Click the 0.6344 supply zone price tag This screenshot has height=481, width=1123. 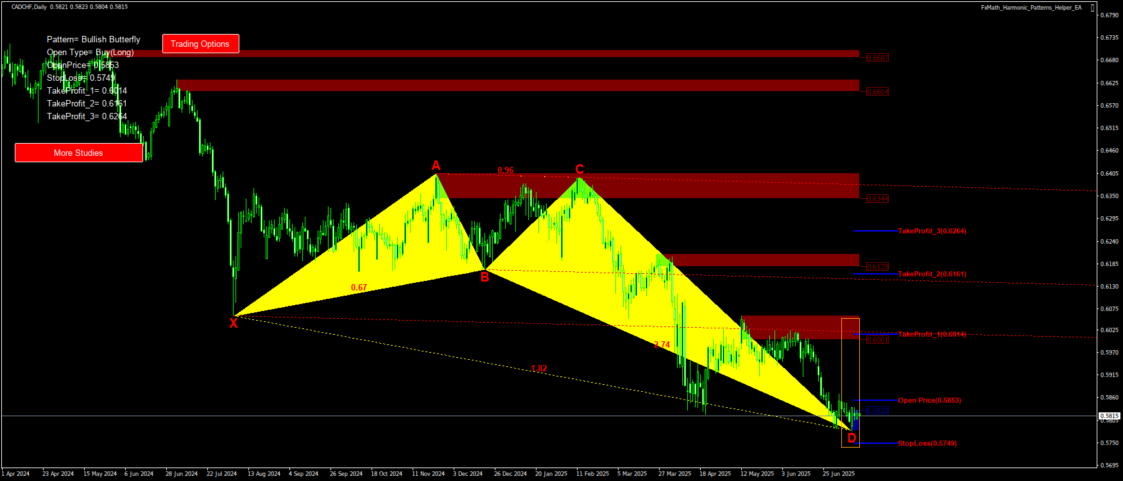(x=877, y=199)
